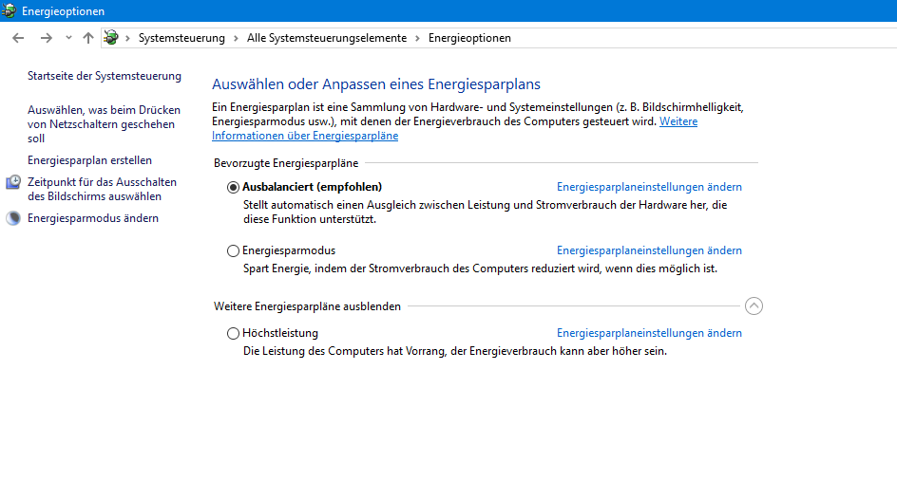Expand chevron after Systemsteuerung breadcrumb
Screen dimensions: 897x481
pyautogui.click(x=236, y=38)
